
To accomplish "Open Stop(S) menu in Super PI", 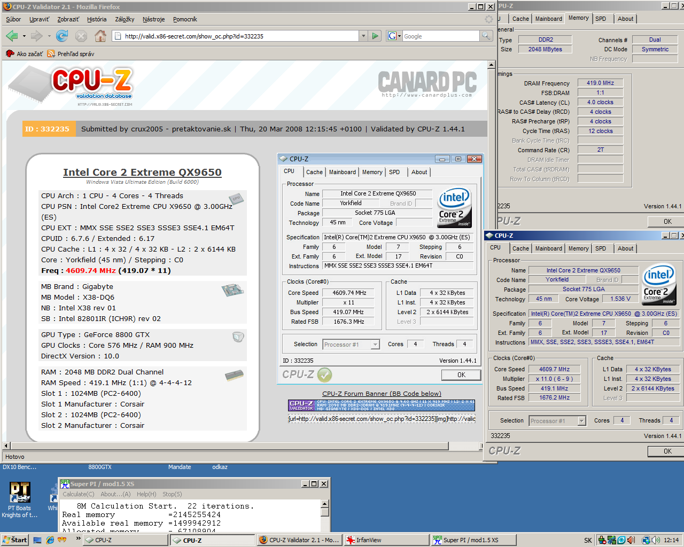I will (x=172, y=494).
